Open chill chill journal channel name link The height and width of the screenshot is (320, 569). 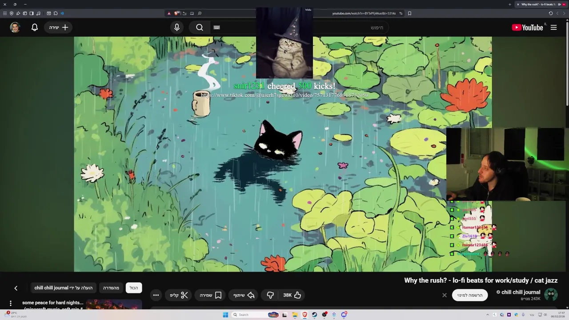521,292
